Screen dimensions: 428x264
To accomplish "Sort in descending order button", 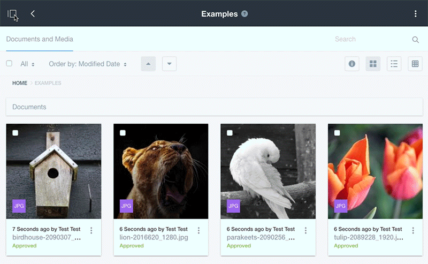I will pos(169,64).
